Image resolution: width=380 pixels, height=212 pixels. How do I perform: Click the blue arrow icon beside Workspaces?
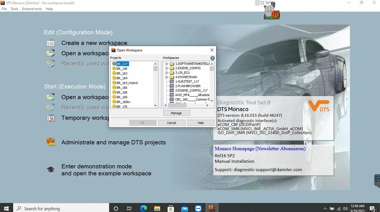(x=212, y=58)
